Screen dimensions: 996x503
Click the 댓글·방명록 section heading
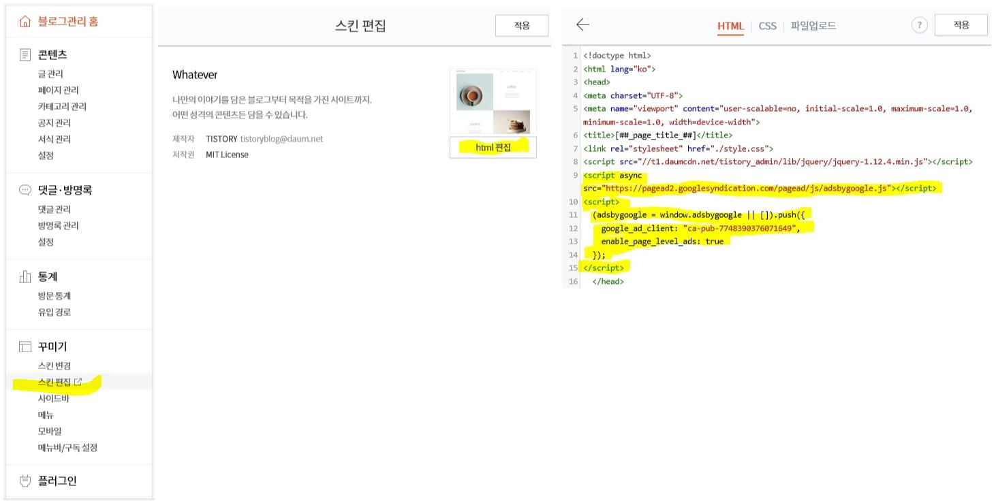point(65,190)
